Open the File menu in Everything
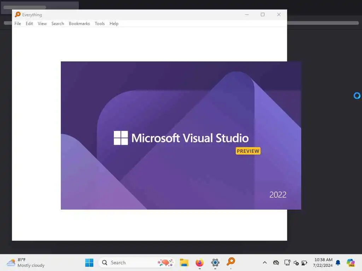Screen dimensions: 362x271 (18, 24)
